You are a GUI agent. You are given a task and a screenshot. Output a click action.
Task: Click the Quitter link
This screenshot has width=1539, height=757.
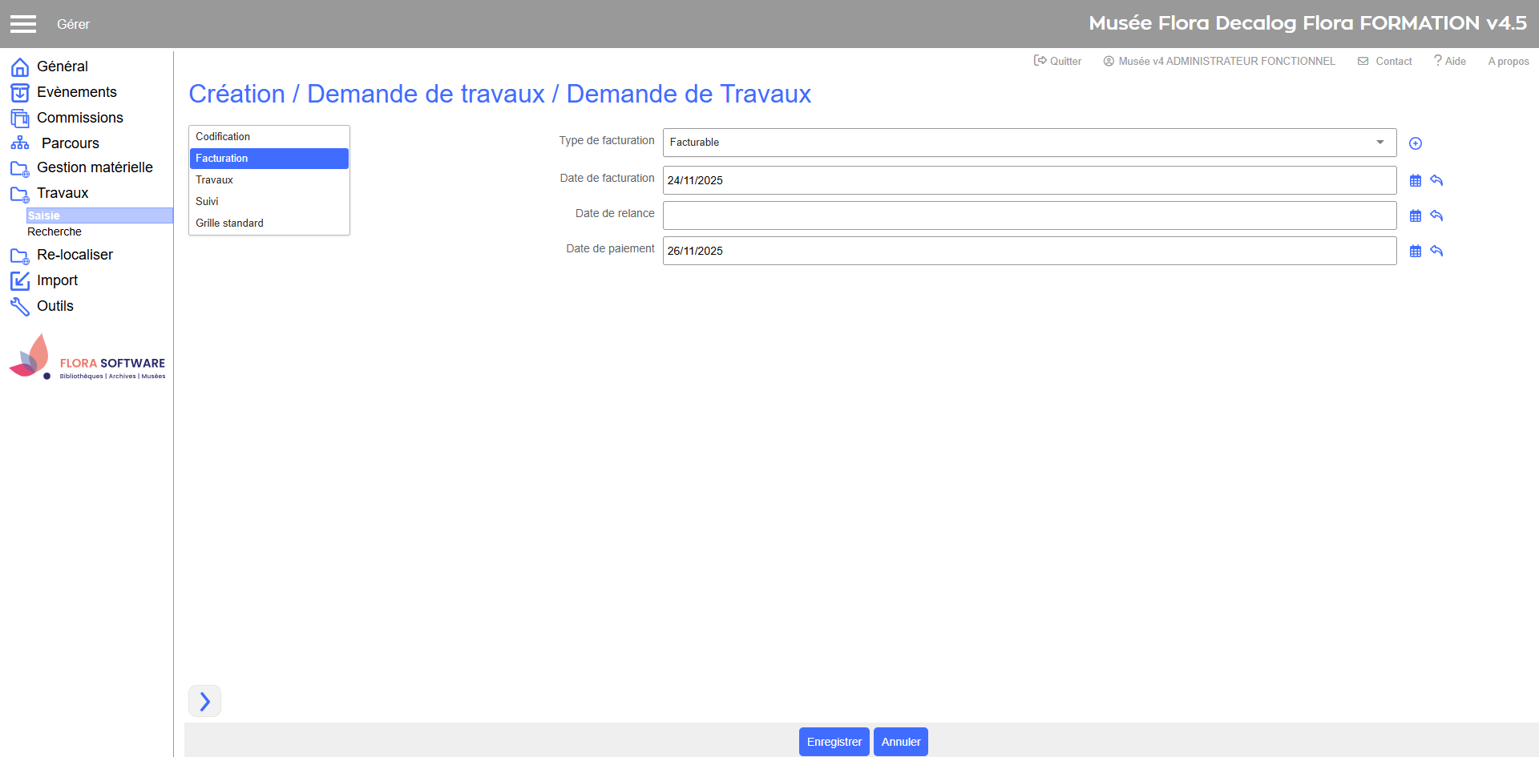1058,62
